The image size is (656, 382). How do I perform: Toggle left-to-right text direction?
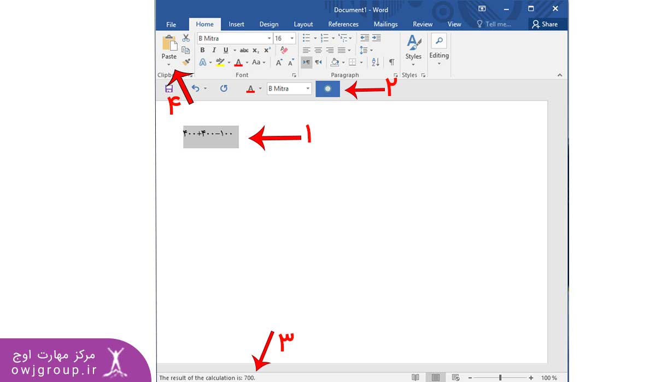point(306,63)
